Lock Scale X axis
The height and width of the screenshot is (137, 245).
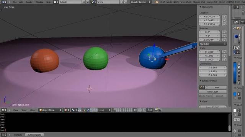tap(224, 52)
